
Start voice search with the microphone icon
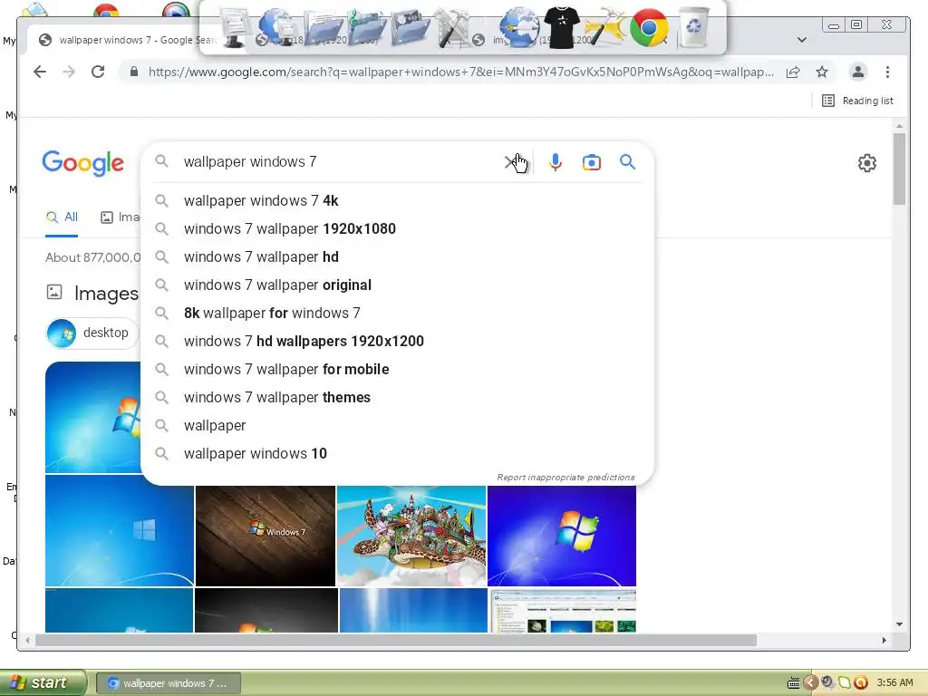tap(556, 162)
